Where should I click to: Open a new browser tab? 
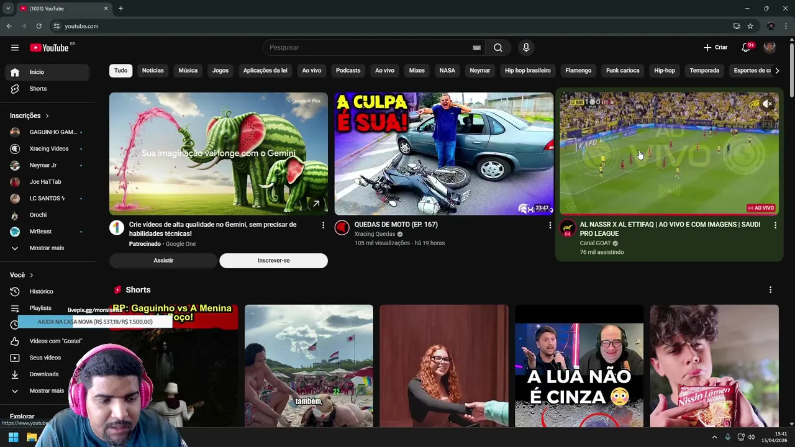(x=120, y=9)
